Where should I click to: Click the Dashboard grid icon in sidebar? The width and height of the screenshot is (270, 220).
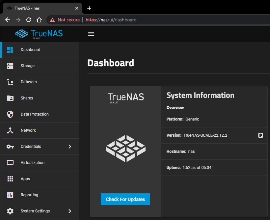tap(10, 50)
